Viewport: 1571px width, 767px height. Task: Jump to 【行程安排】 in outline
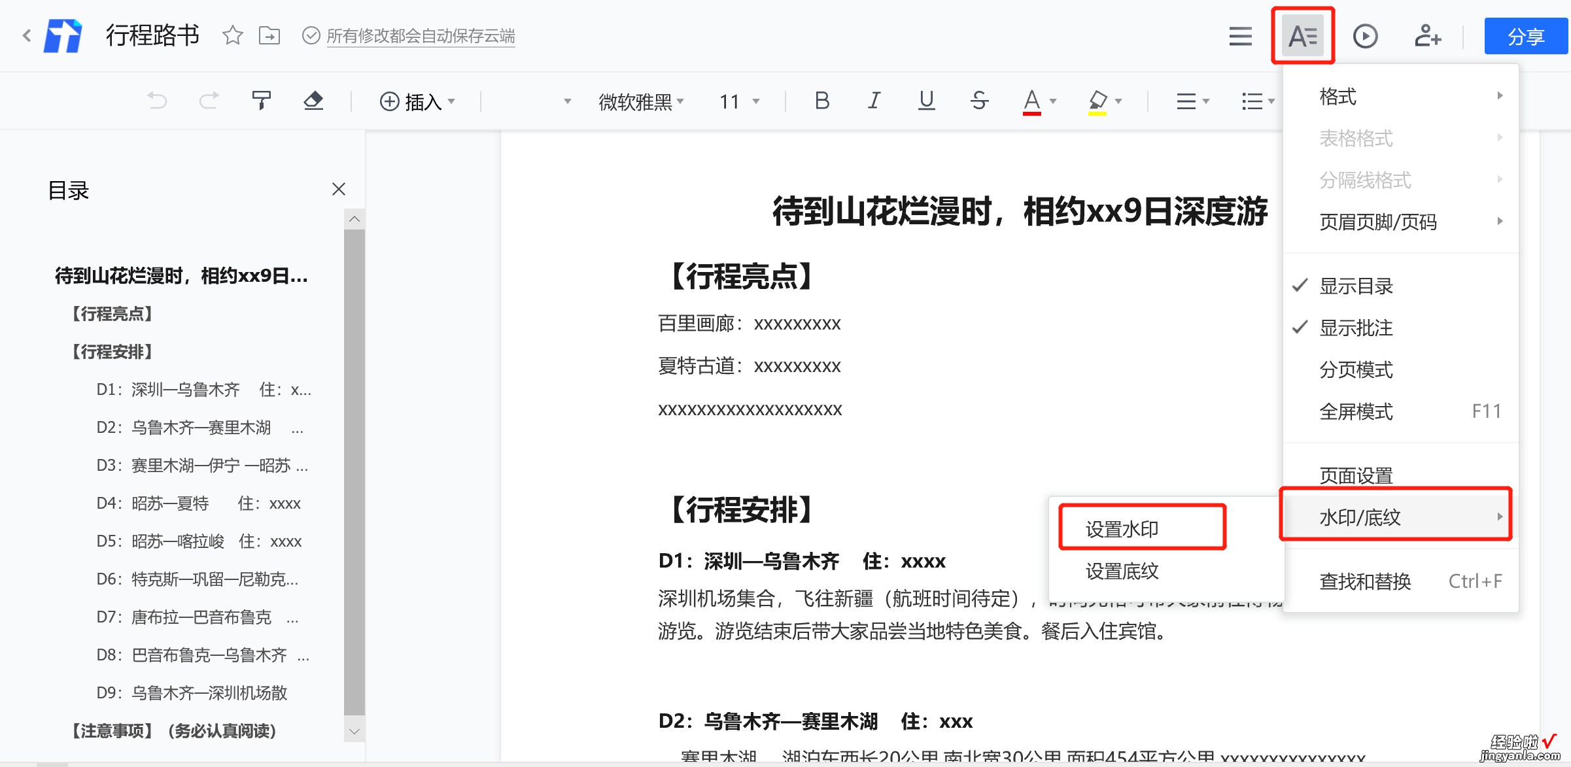click(x=112, y=352)
